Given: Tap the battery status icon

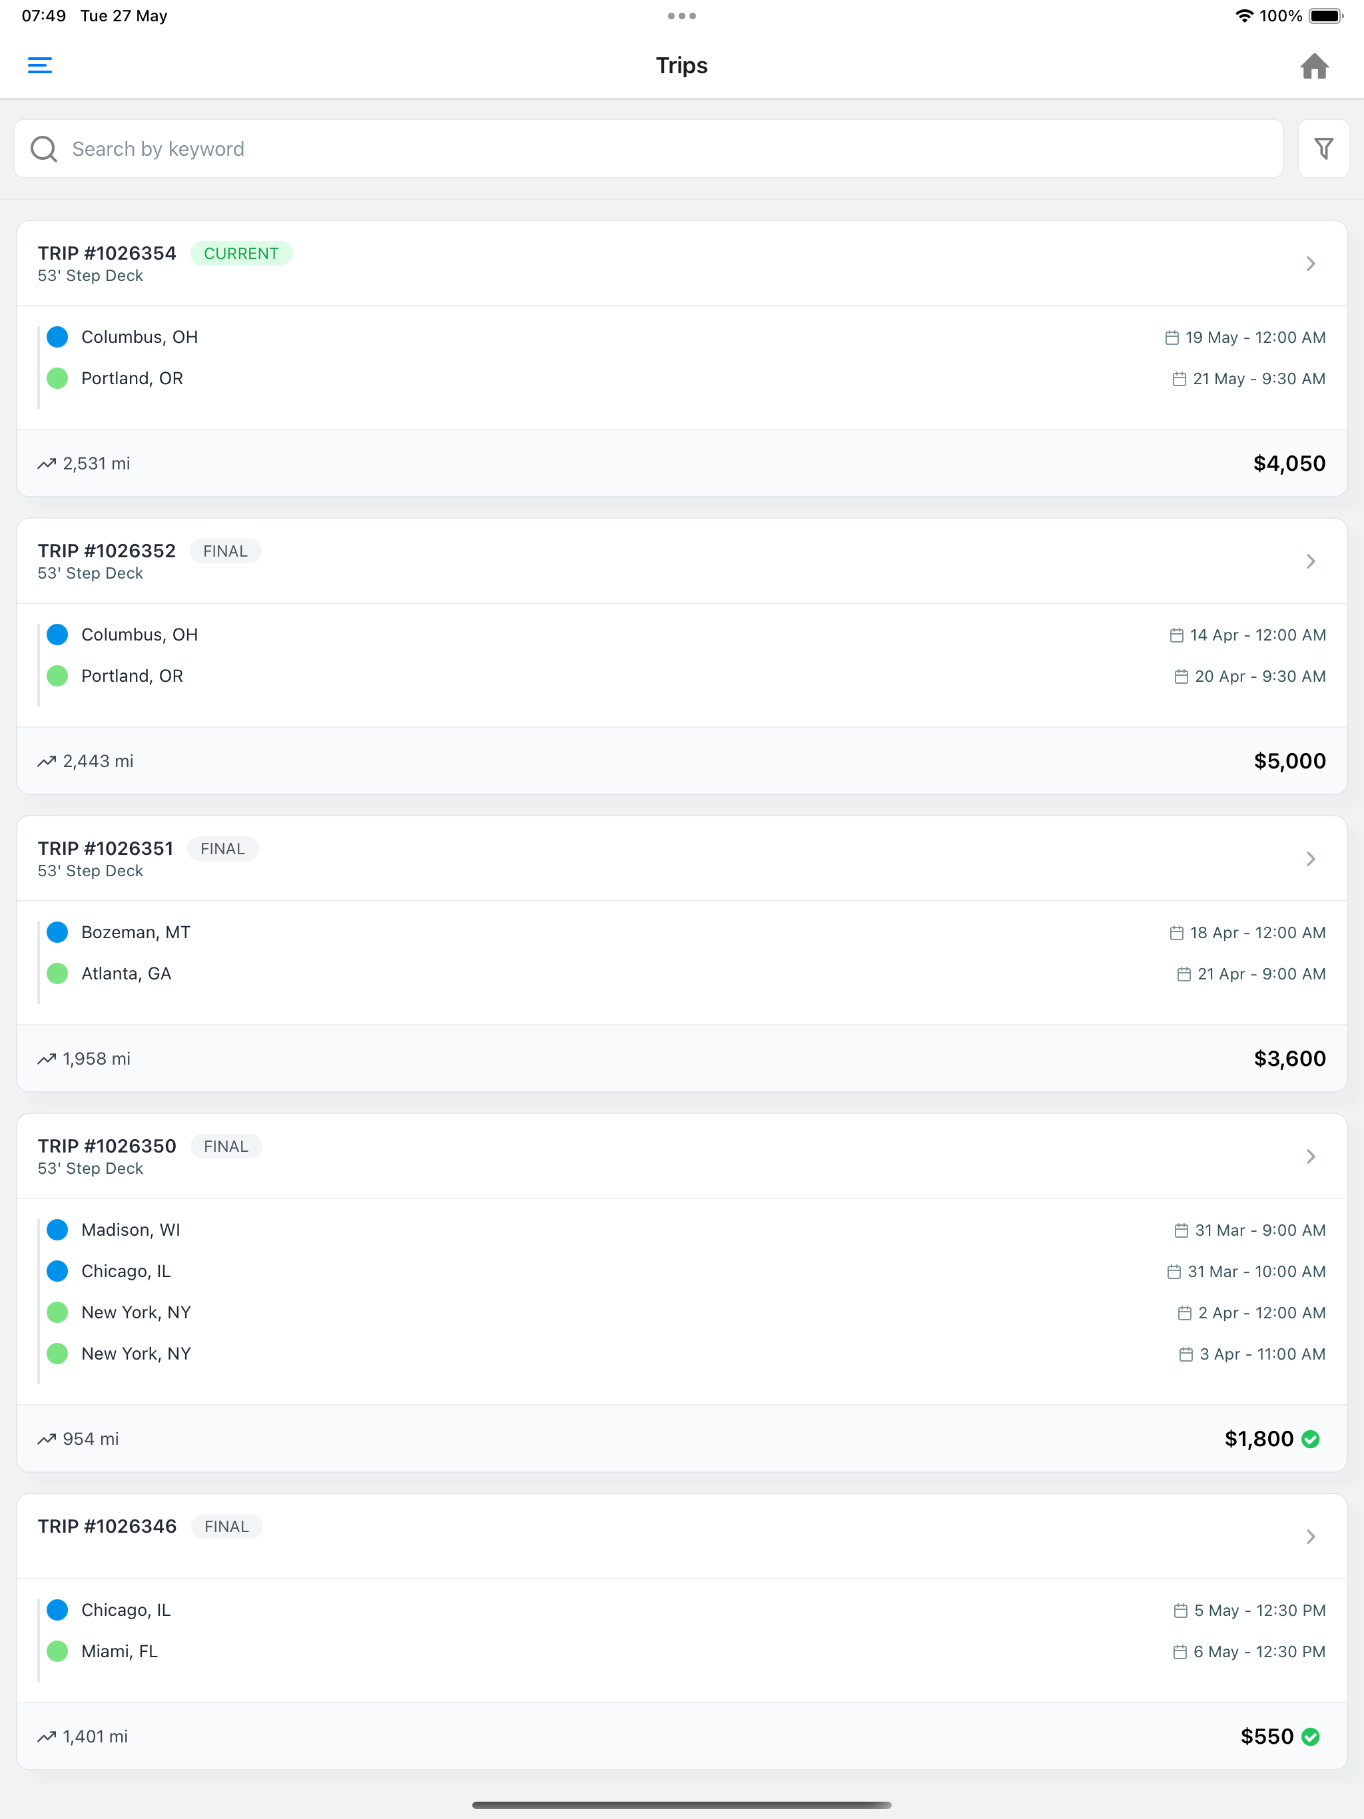Looking at the screenshot, I should click(x=1325, y=15).
